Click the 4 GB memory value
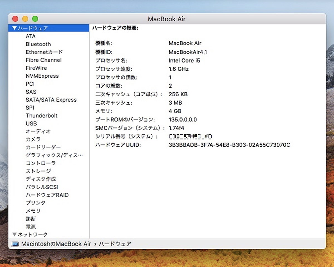The width and height of the screenshot is (334, 267). pyautogui.click(x=175, y=111)
